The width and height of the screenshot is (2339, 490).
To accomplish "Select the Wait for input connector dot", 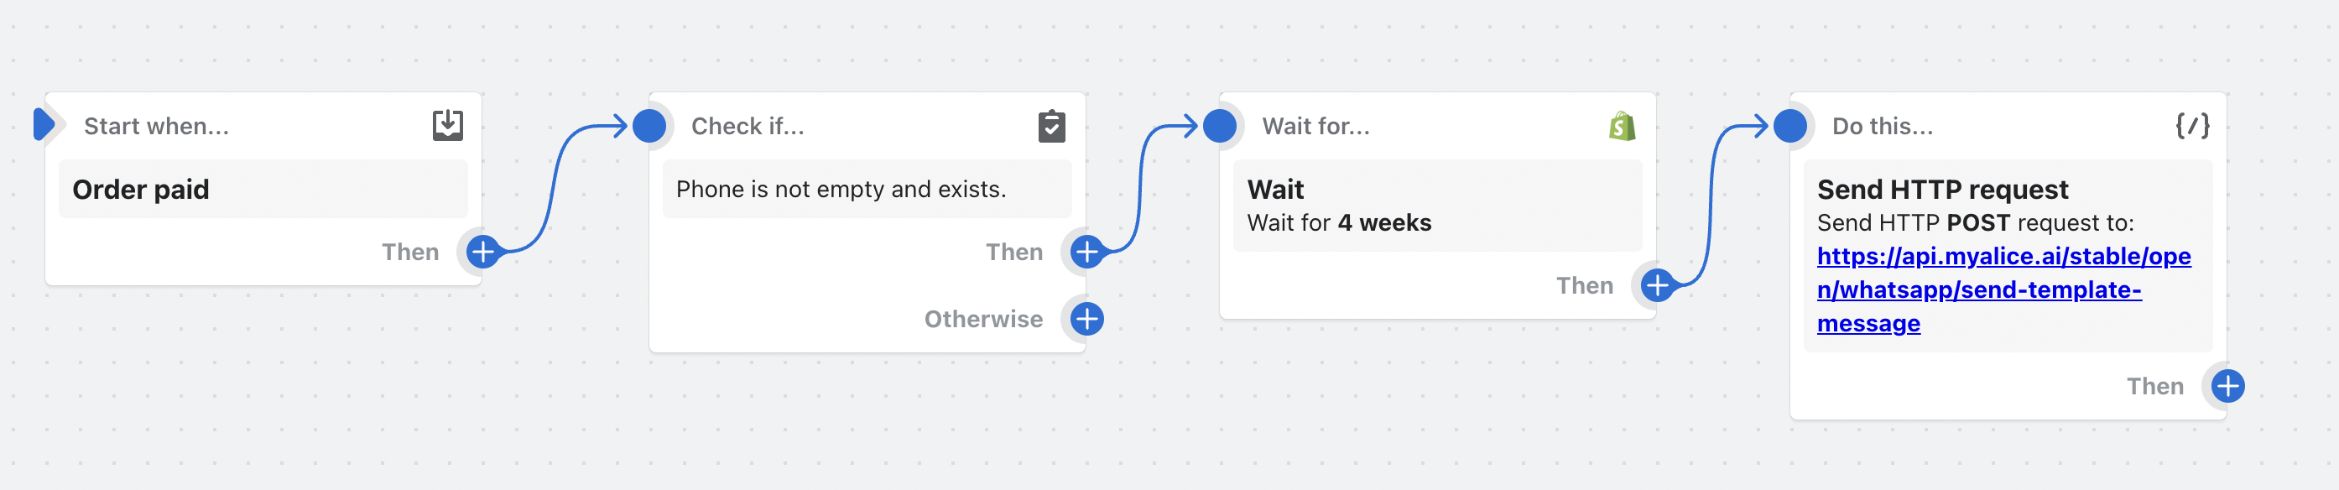I will (1220, 125).
